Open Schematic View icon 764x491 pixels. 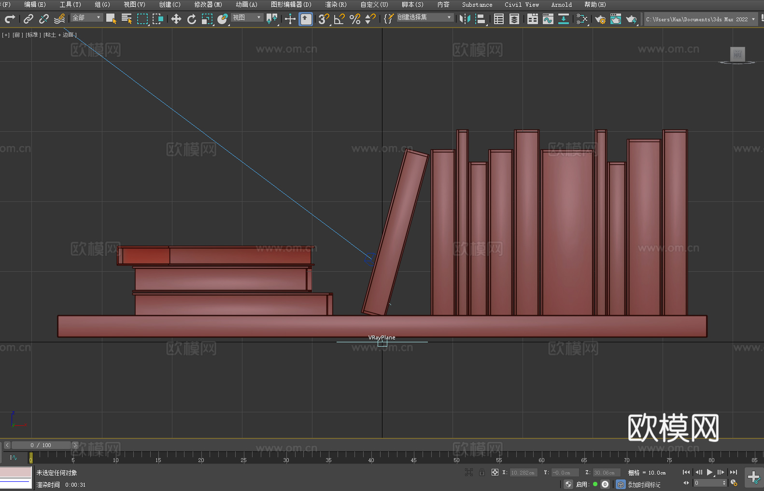pos(564,19)
